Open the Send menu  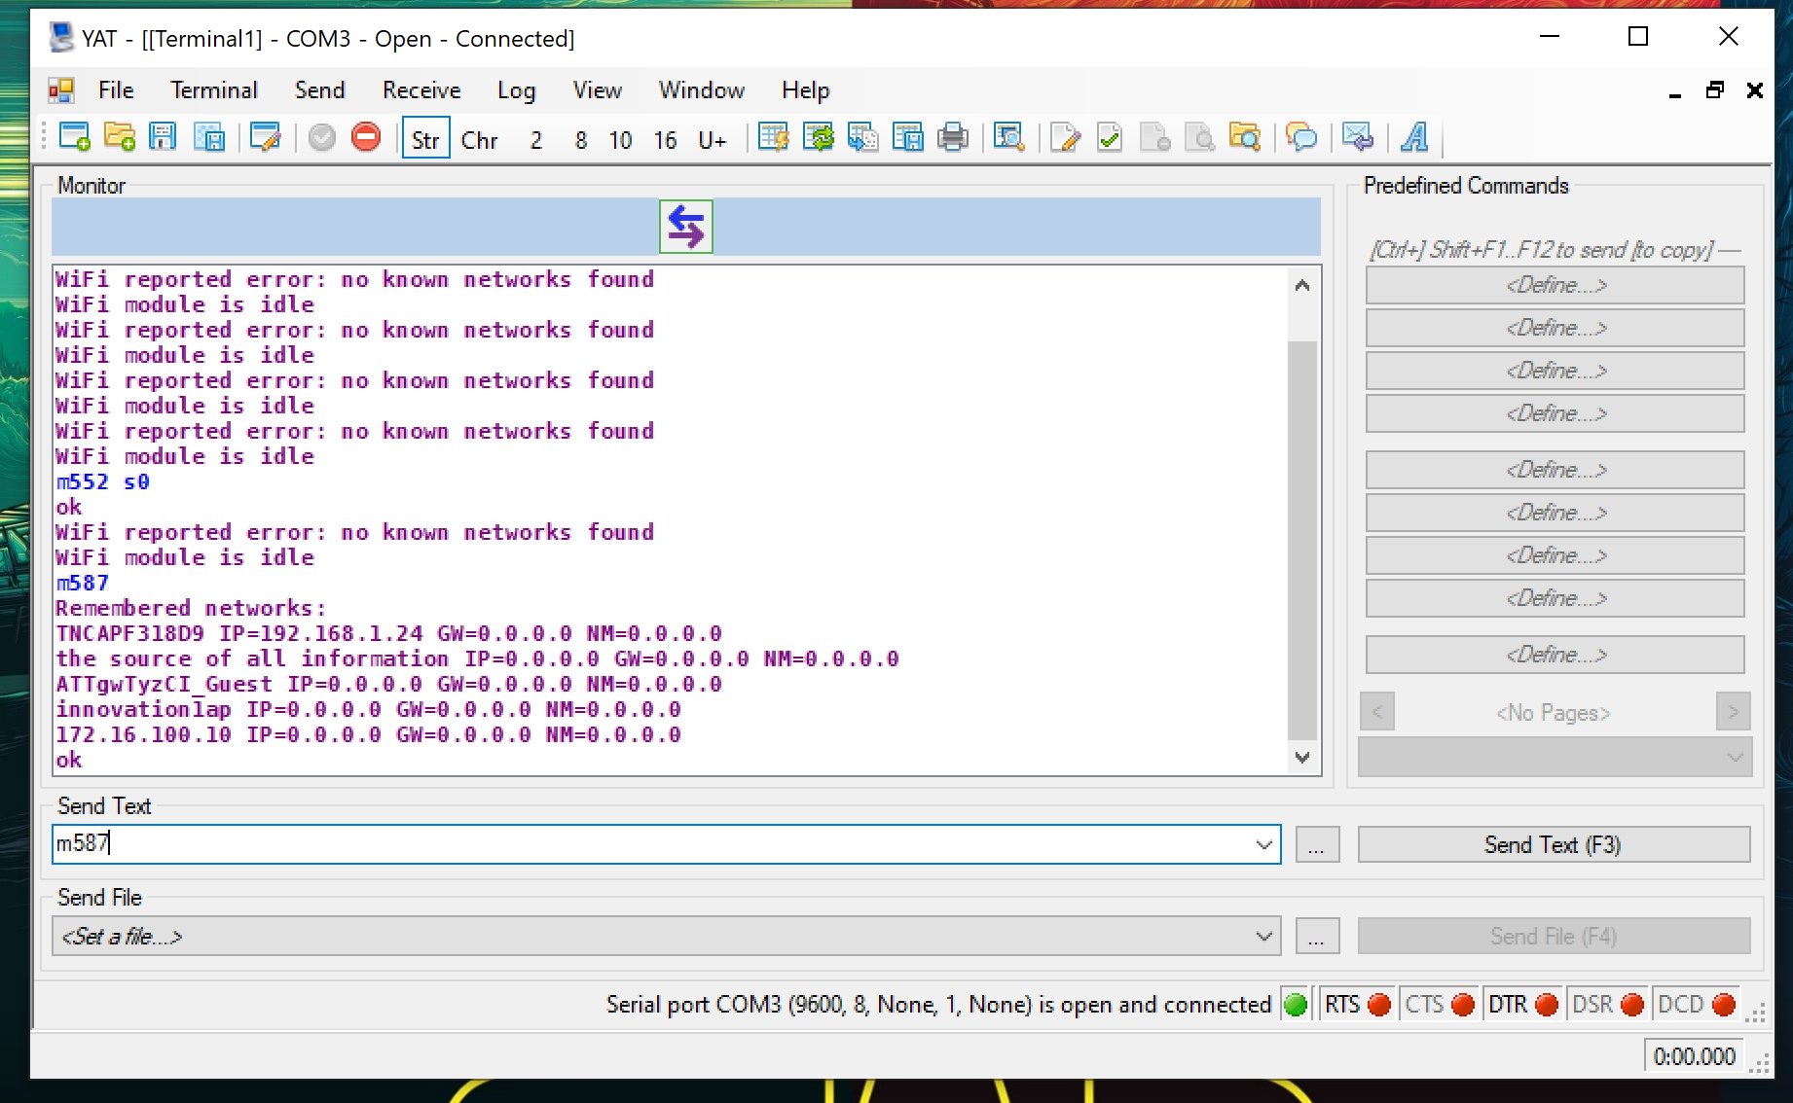[320, 90]
